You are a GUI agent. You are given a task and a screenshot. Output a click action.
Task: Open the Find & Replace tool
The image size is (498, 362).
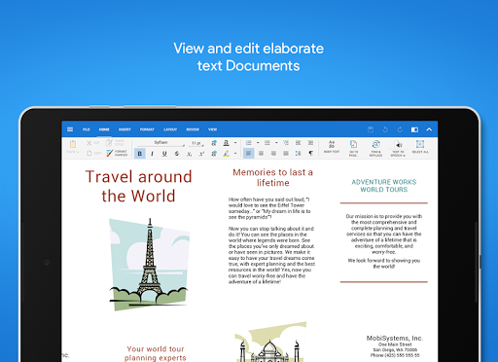coord(375,148)
